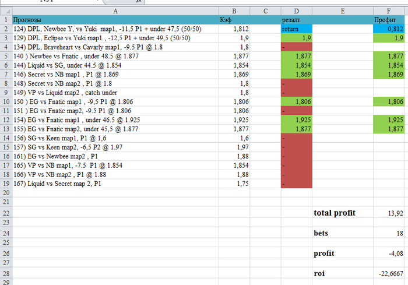This screenshot has width=408, height=285.
Task: Select cell '146) Secret vs NB map1'
Action: [x=115, y=75]
